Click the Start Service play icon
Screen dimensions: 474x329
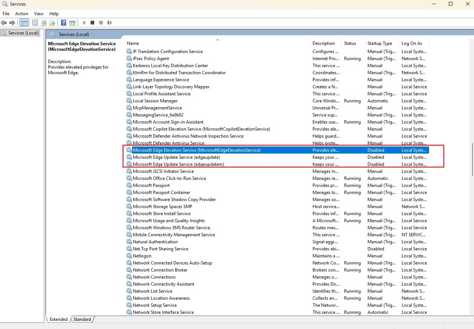click(x=84, y=23)
